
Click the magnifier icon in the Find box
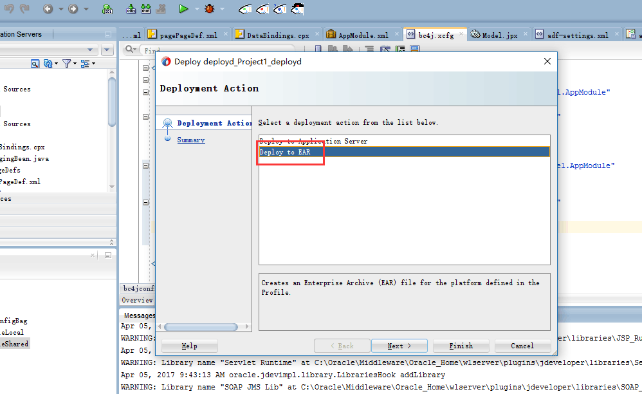(x=130, y=49)
